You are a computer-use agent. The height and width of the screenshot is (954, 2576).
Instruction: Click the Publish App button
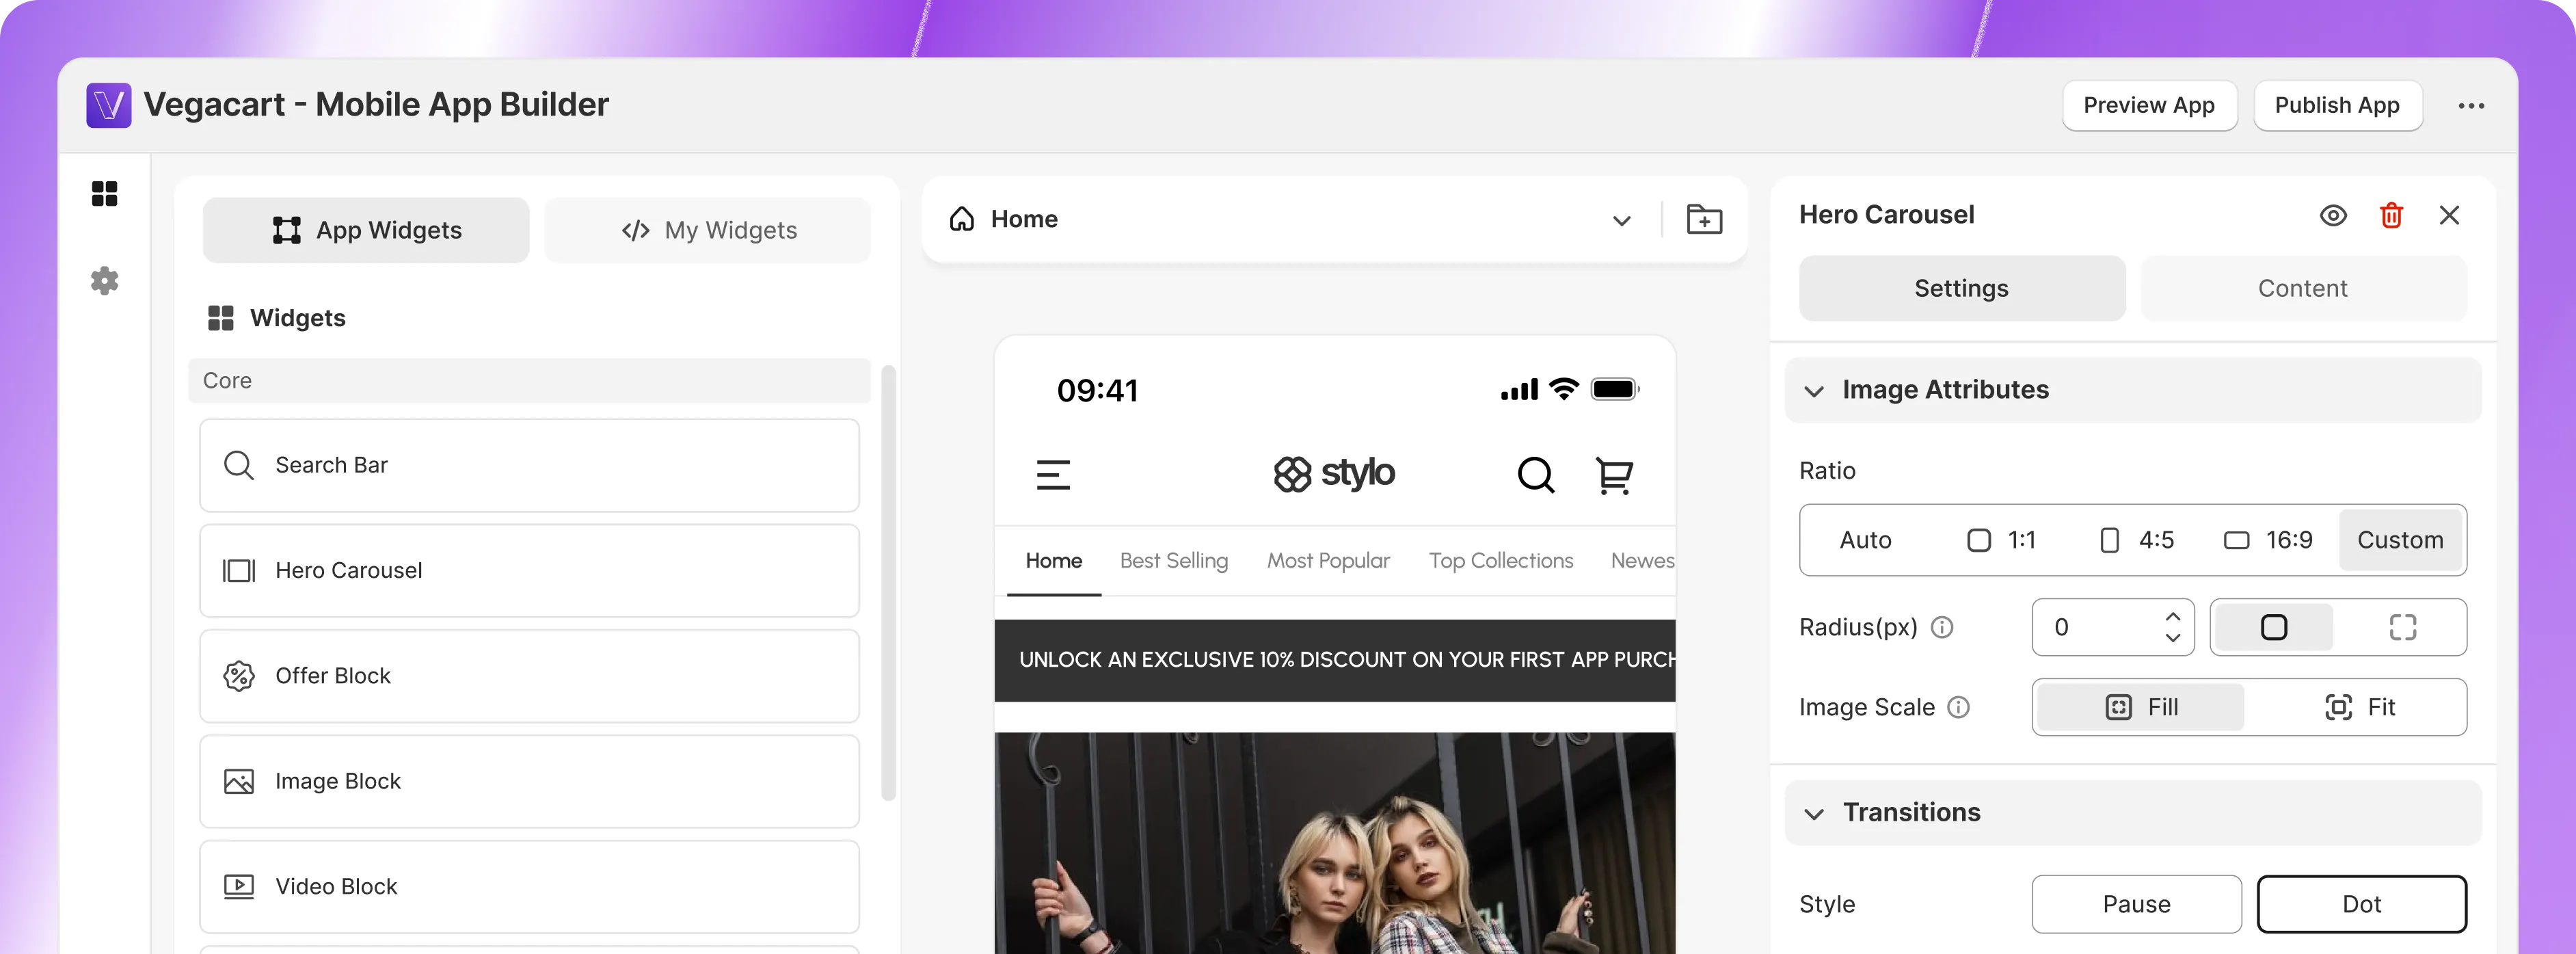(2337, 105)
